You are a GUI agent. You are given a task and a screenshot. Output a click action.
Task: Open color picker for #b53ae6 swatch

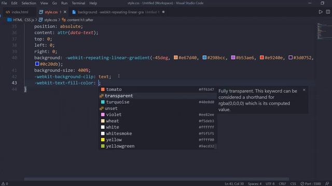(x=233, y=57)
